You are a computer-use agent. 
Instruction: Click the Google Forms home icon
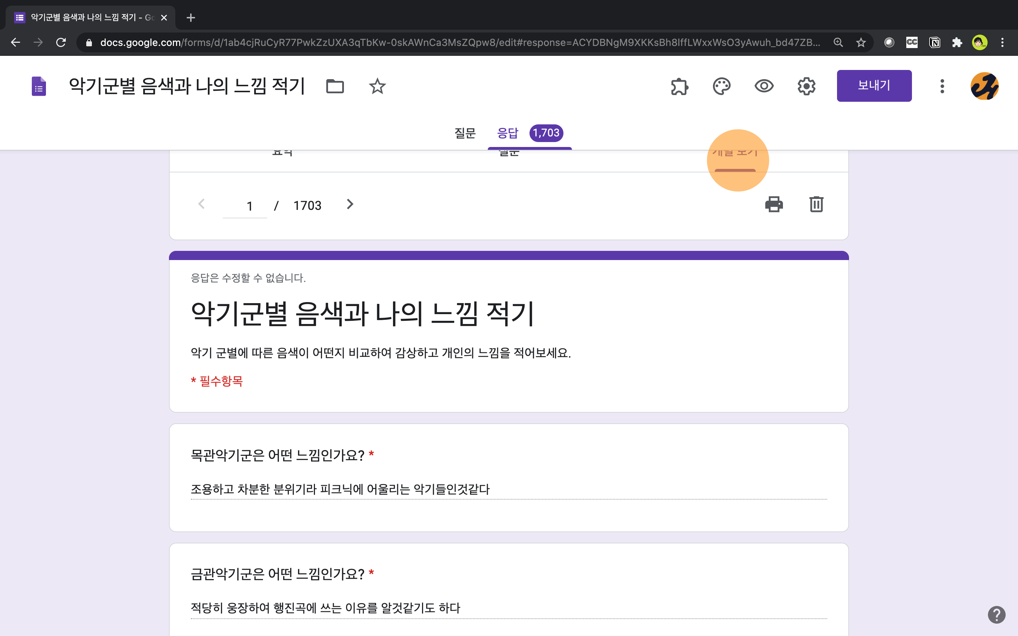tap(39, 86)
